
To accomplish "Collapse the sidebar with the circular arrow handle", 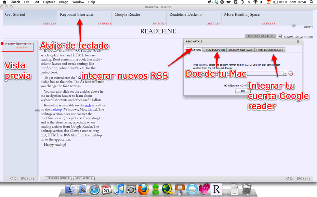I will (x=37, y=110).
